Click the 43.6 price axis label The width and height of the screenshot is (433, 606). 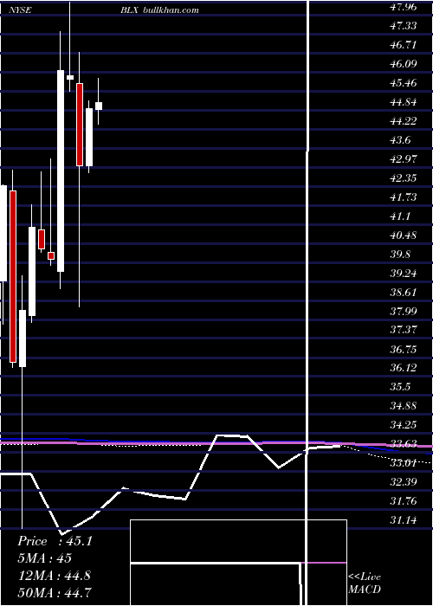(x=400, y=140)
